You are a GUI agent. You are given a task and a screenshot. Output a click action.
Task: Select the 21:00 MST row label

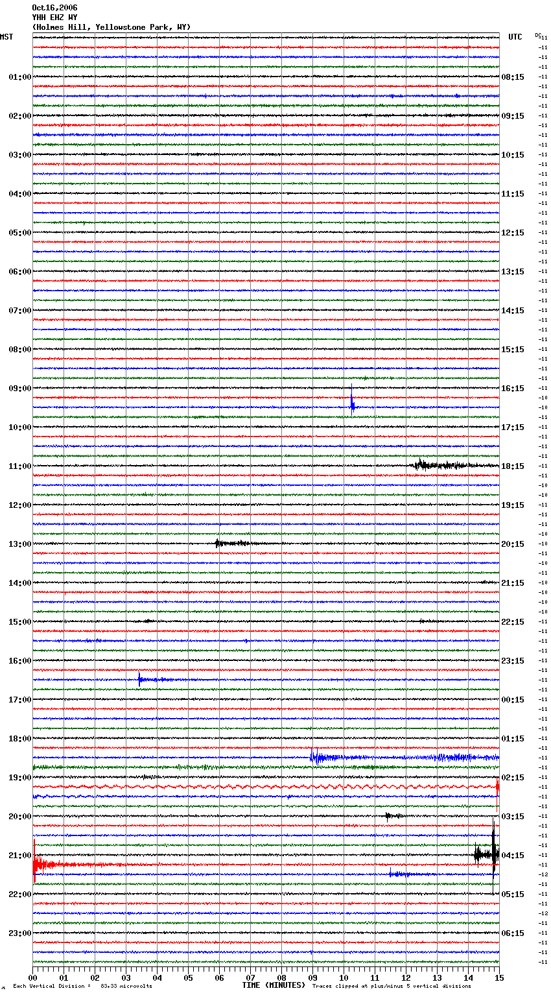click(20, 856)
